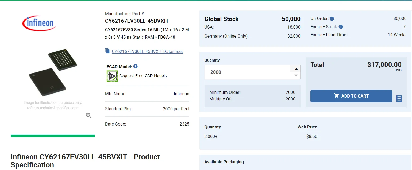
Task: Click the Available Packaging heading
Action: (224, 162)
